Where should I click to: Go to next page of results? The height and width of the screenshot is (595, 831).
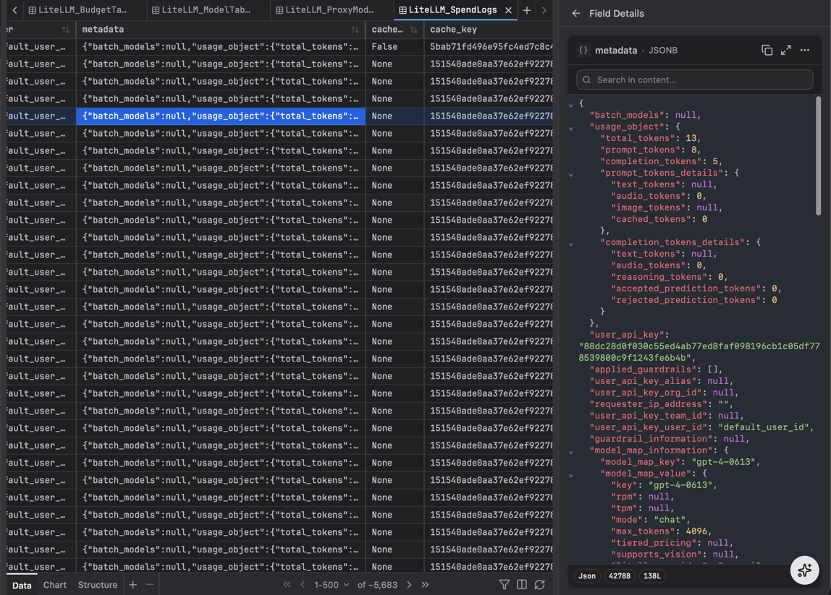point(409,584)
